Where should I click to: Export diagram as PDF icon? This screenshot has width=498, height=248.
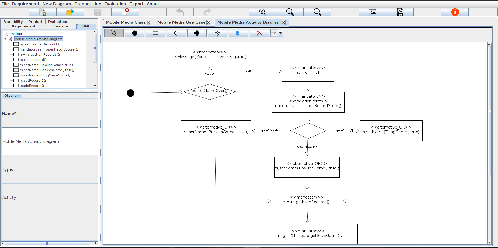pos(400,12)
